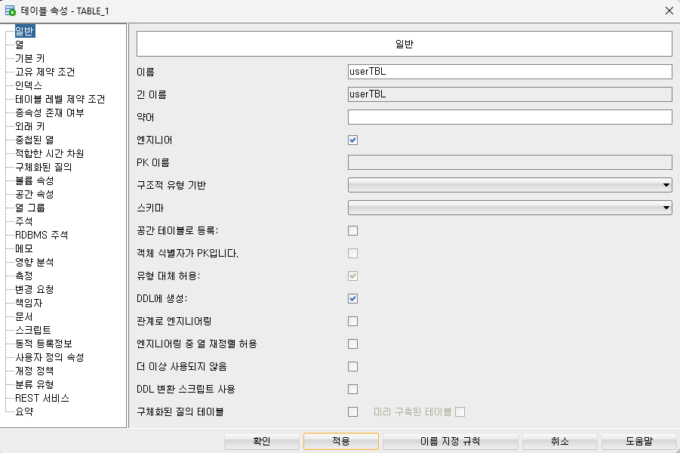
Task: Select 인덱스 in the left tree
Action: 29,85
